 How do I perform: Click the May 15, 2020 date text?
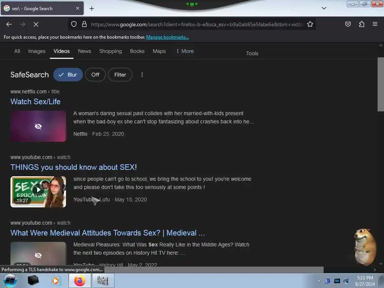tap(131, 199)
